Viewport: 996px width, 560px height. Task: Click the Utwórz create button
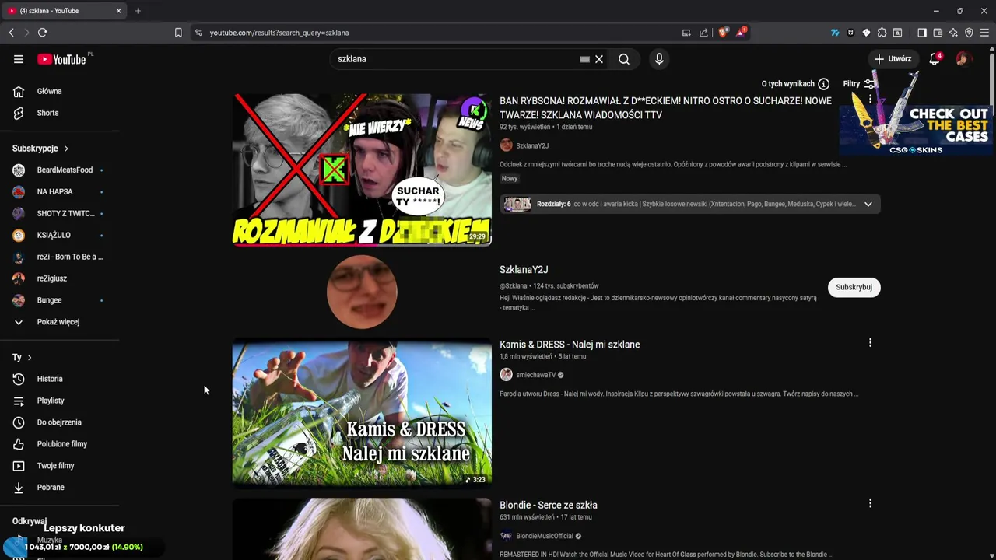click(x=893, y=59)
